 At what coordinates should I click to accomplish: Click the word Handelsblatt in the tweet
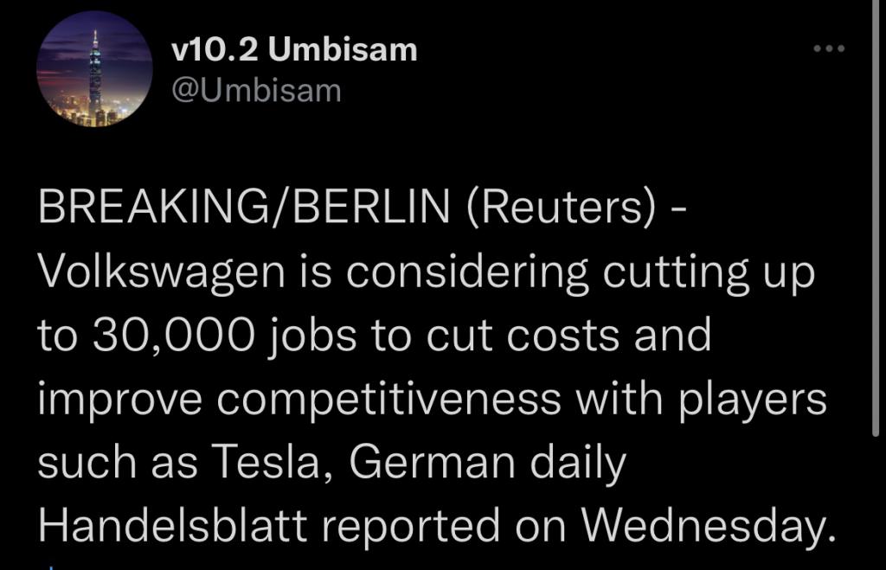click(x=173, y=525)
